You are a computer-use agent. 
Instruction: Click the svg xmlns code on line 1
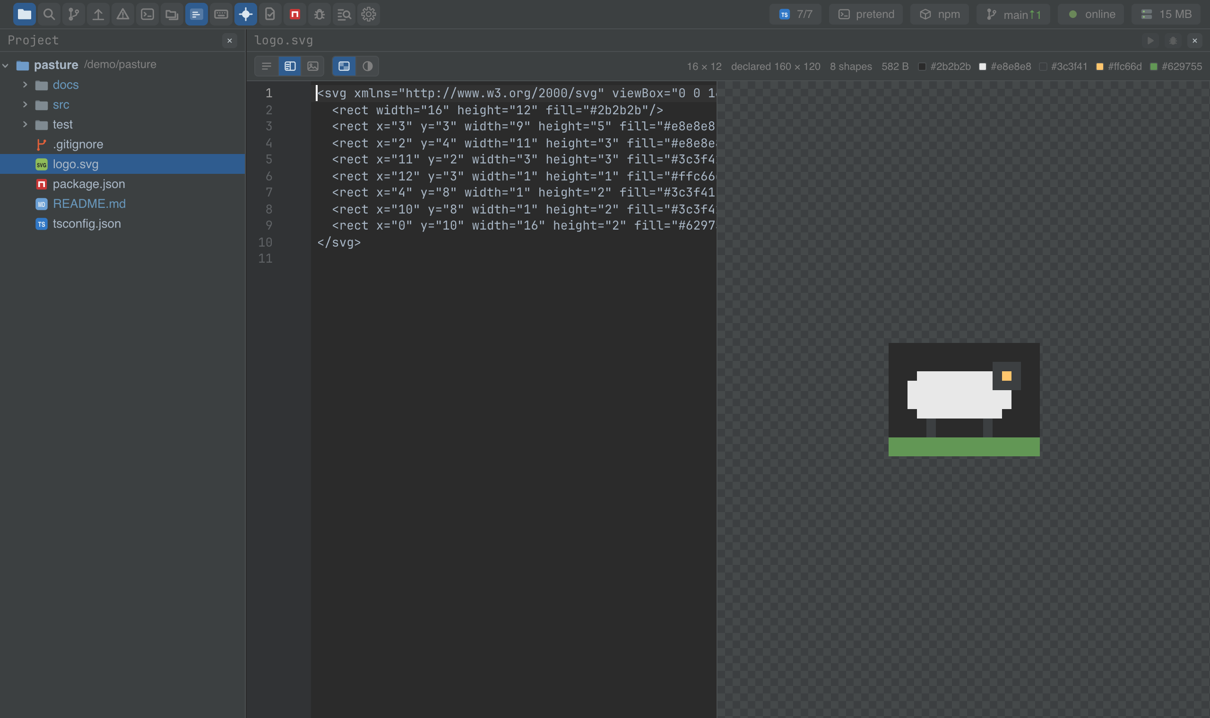517,94
